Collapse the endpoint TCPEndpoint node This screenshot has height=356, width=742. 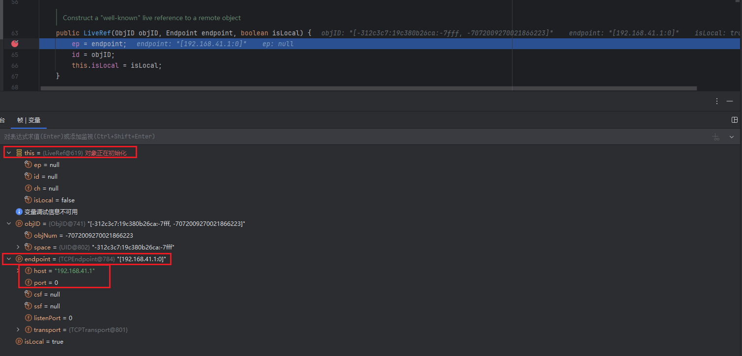coord(9,259)
